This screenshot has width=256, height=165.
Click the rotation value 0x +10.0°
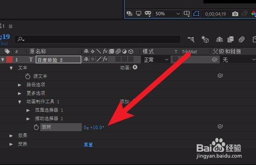tap(94, 127)
